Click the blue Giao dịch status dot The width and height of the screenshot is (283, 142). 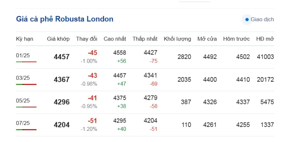point(247,20)
